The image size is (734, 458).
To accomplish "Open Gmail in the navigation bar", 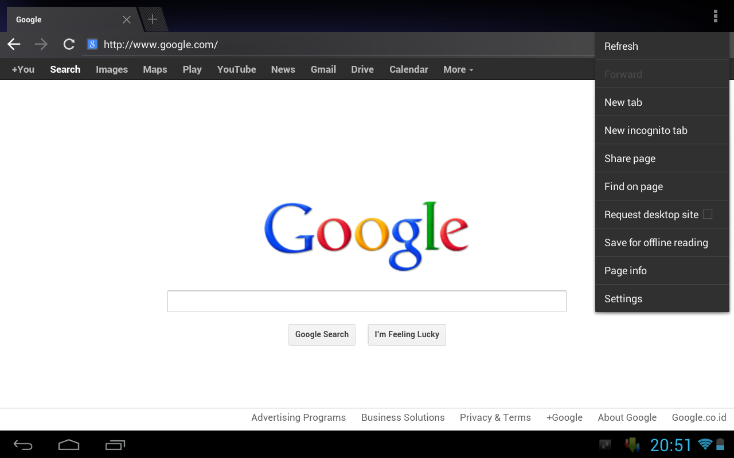I will (323, 69).
